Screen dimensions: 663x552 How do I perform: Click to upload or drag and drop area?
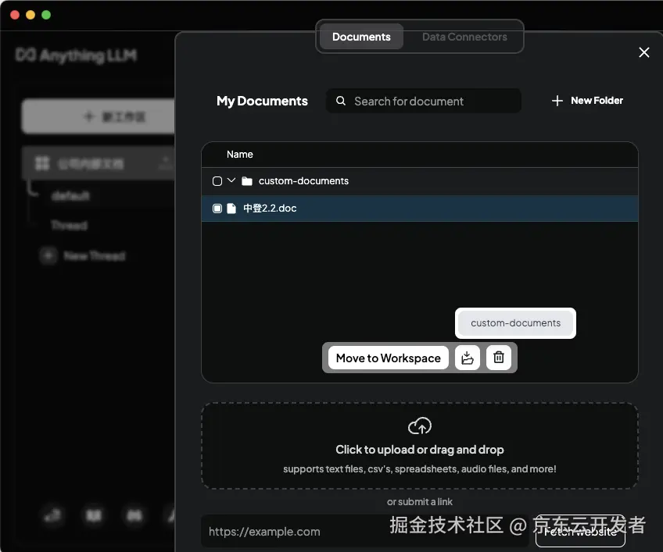(x=419, y=446)
